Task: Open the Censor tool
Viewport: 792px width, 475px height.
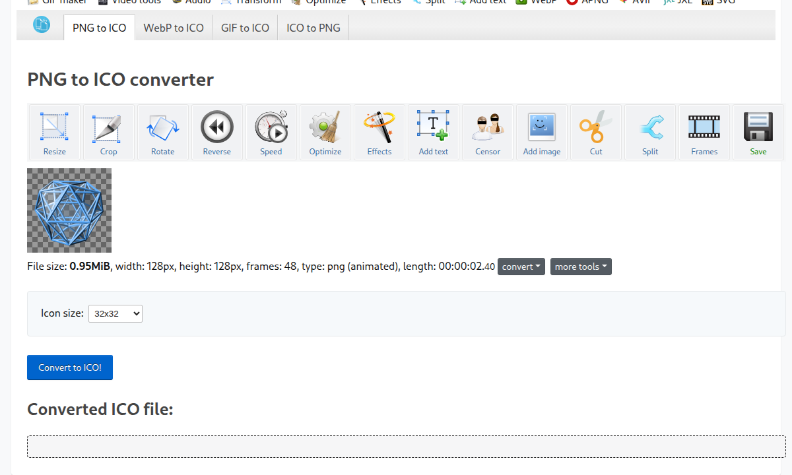Action: pyautogui.click(x=488, y=133)
